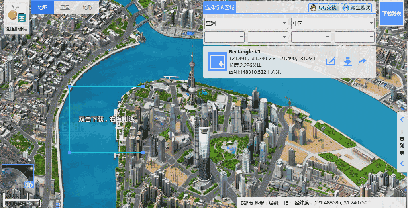Click the selection rectangle bottom-right handle
This screenshot has height=208, width=408.
point(143,152)
